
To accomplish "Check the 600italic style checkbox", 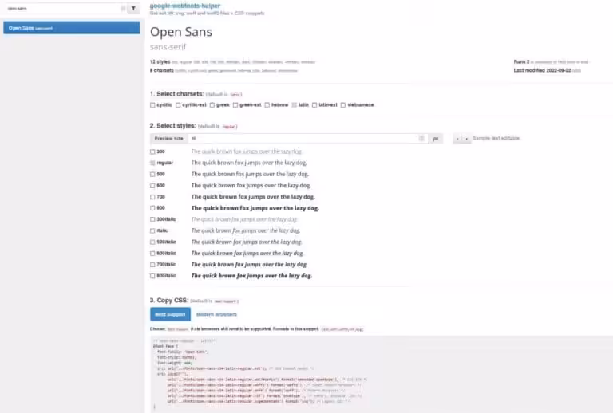I will pyautogui.click(x=152, y=254).
